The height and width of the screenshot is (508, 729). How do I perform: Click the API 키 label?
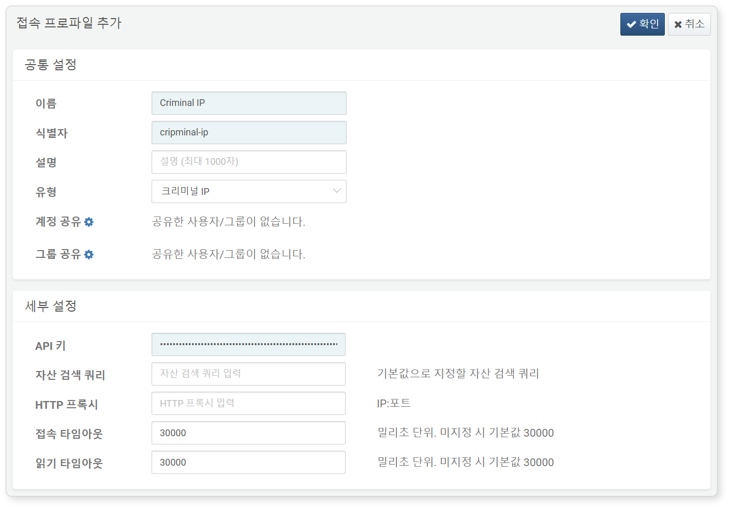pyautogui.click(x=51, y=346)
